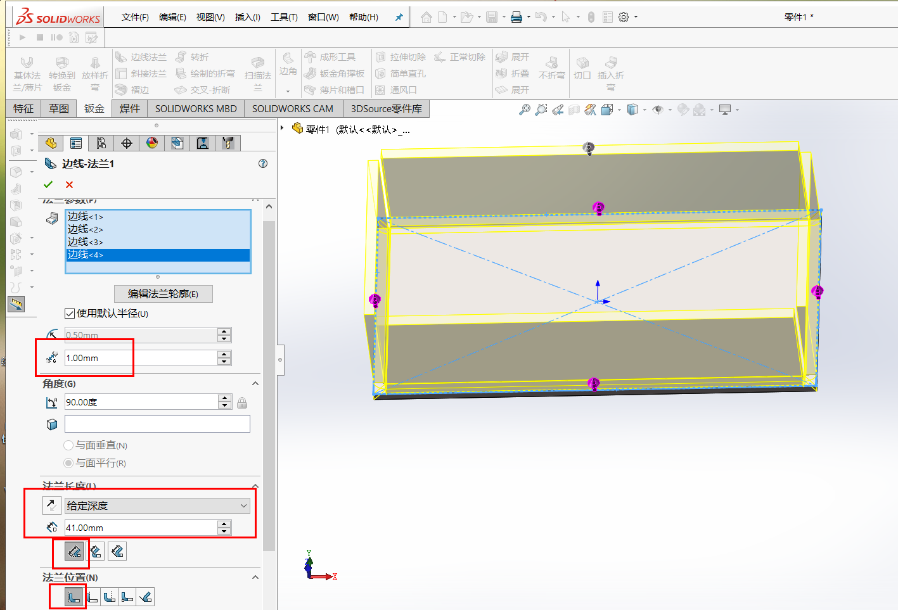Open the Display Style dropdown arrow
This screenshot has width=898, height=610.
[x=645, y=110]
